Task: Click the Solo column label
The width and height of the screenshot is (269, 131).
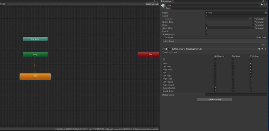Action: 259,37
